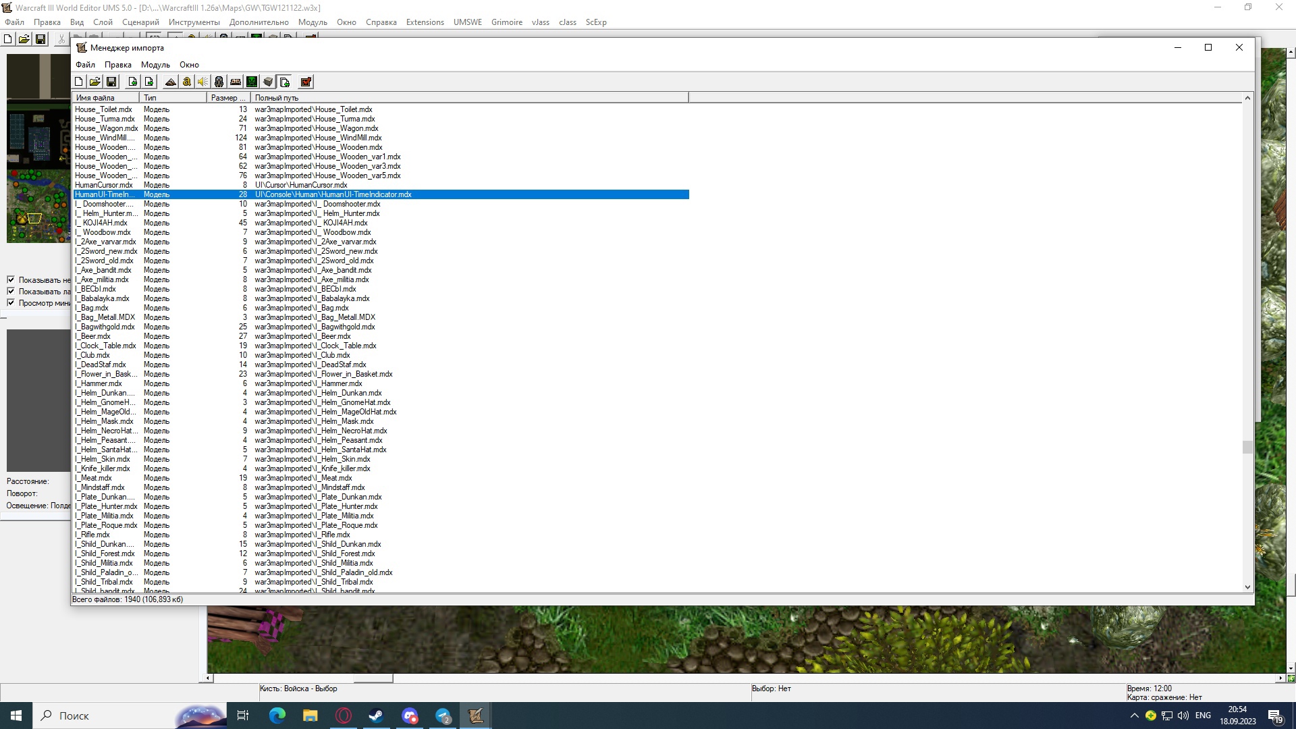Viewport: 1296px width, 729px height.
Task: Click the map view horizontal scrollbar thumb
Action: (373, 678)
